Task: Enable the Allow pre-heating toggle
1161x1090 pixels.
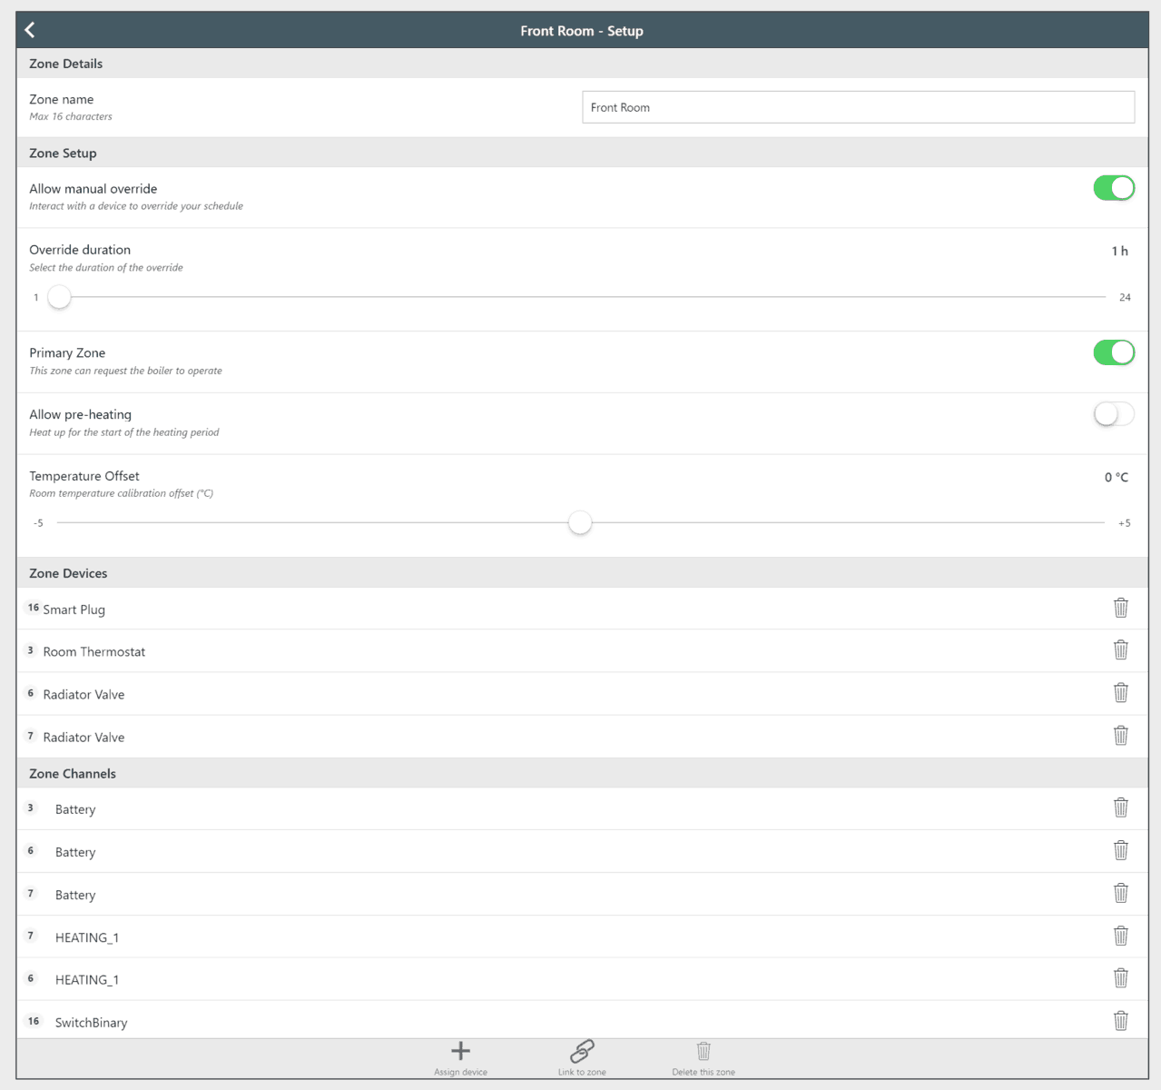Action: click(1114, 414)
